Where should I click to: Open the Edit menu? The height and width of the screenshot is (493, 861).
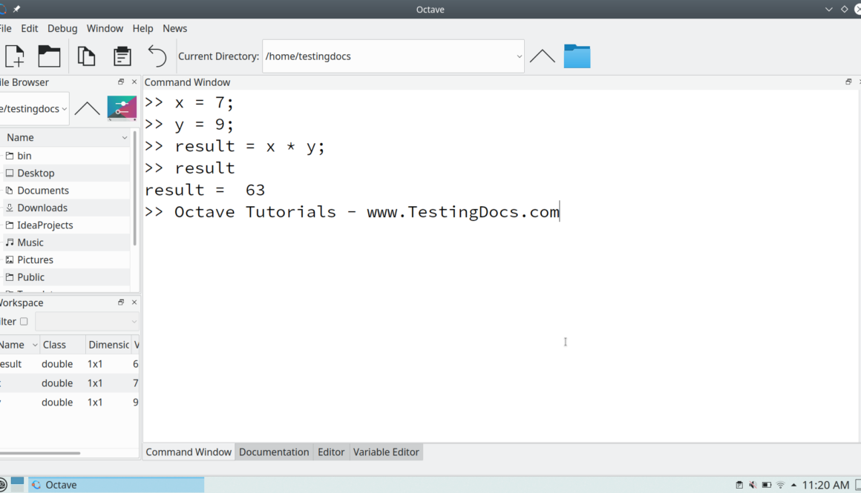click(30, 28)
